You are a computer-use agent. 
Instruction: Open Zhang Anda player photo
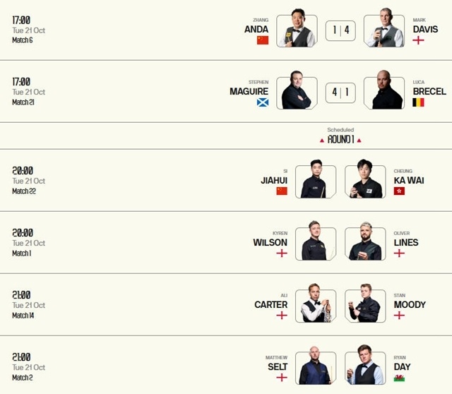pos(296,30)
